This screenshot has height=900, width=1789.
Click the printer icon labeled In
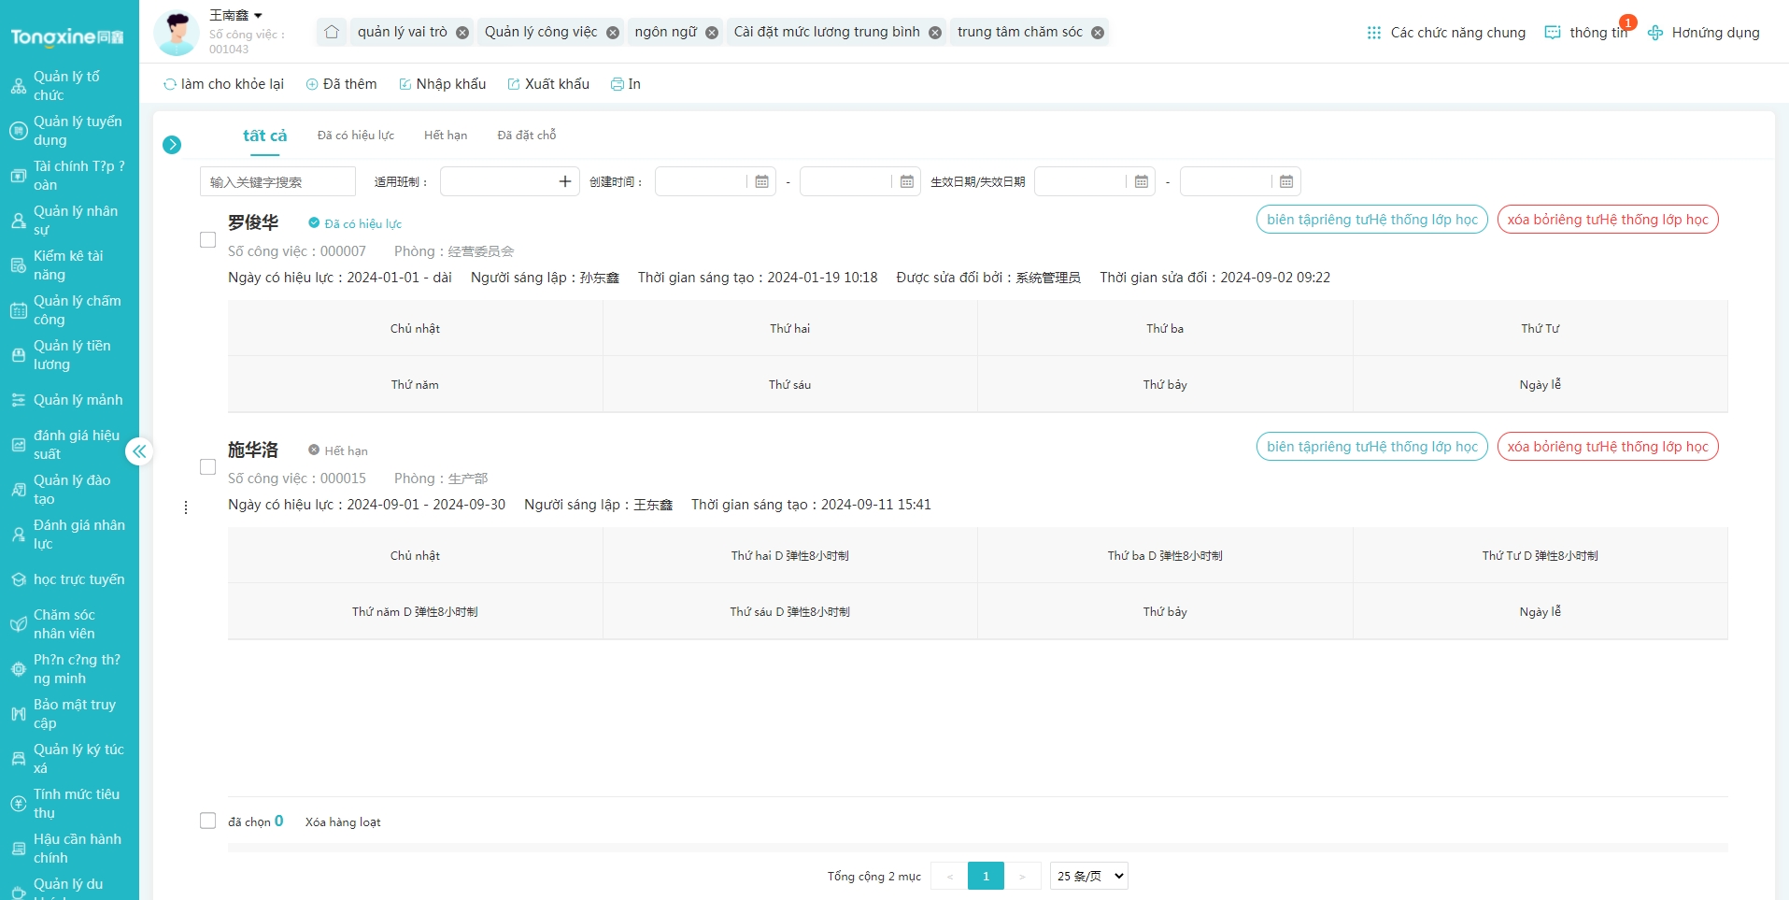(618, 84)
